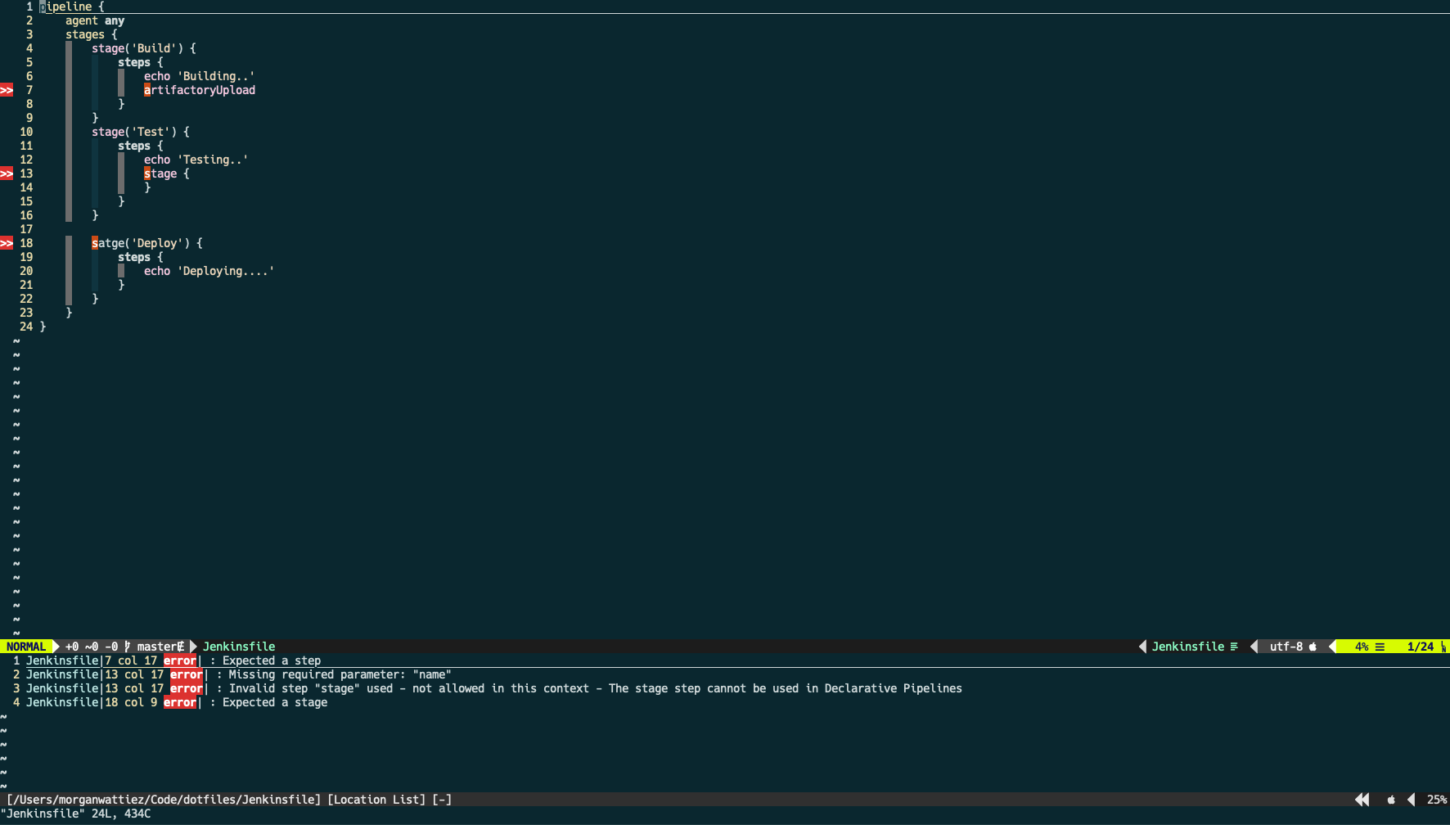Click the [Location List] label
The image size is (1450, 825).
(x=376, y=800)
